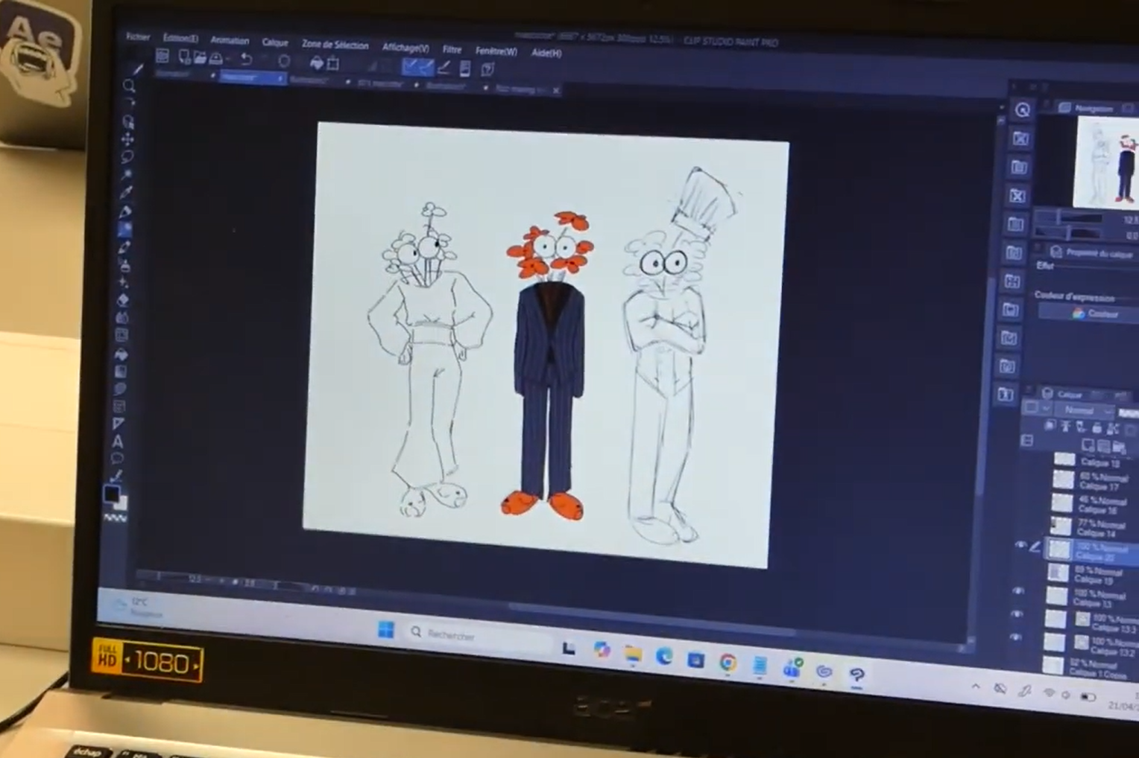This screenshot has height=758, width=1139.
Task: Click the Fill bucket icon in the command bar
Action: 316,63
